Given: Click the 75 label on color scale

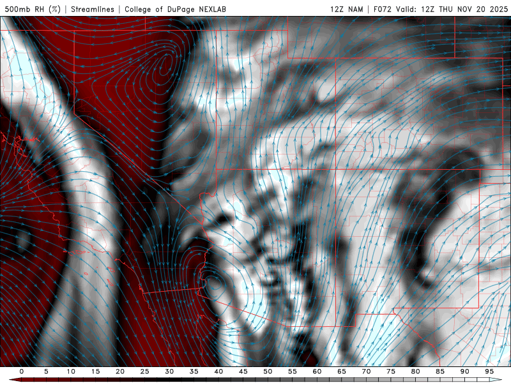Looking at the screenshot, I should (x=391, y=372).
